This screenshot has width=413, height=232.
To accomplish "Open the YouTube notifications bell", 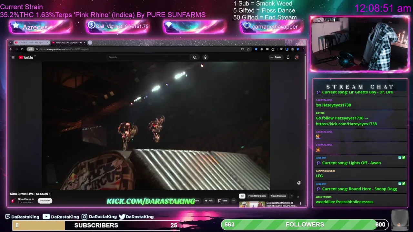I will coord(288,57).
